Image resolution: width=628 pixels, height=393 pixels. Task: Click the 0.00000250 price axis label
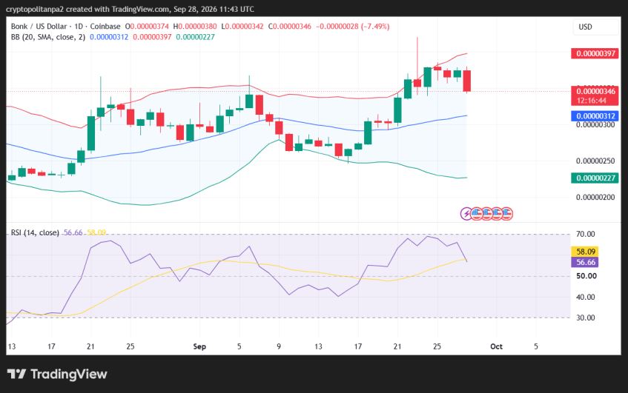pos(595,161)
